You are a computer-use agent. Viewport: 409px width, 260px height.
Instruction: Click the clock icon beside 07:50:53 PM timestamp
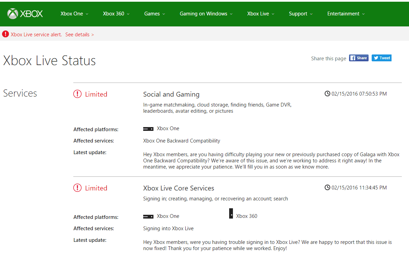pos(327,94)
